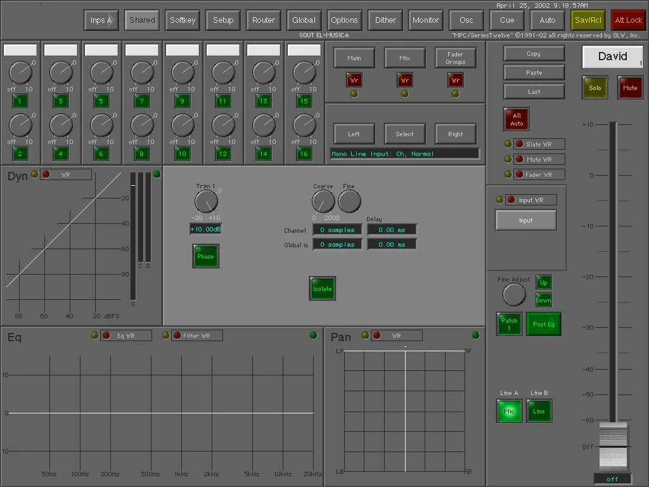Open the Setup page

coord(223,20)
